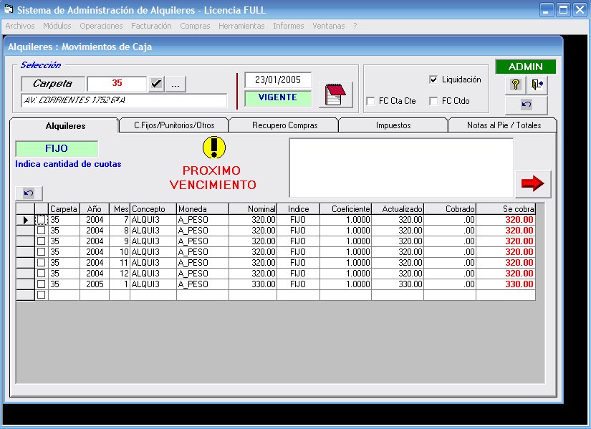Check the empty last row checkbox

point(42,295)
